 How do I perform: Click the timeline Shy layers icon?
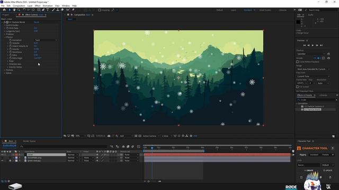[x=123, y=147]
